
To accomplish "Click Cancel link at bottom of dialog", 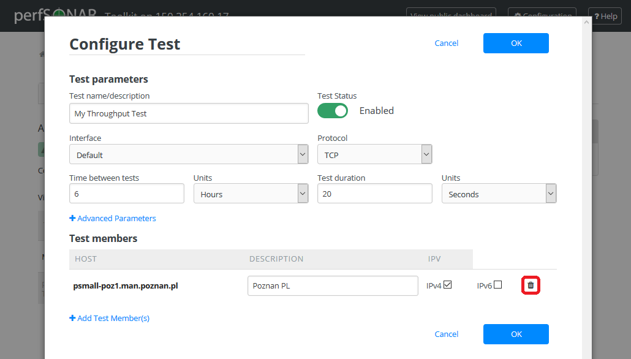I will pos(446,334).
